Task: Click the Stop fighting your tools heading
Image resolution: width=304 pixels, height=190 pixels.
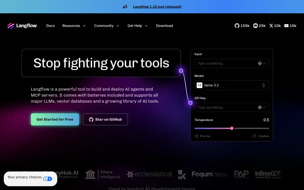Action: [101, 63]
